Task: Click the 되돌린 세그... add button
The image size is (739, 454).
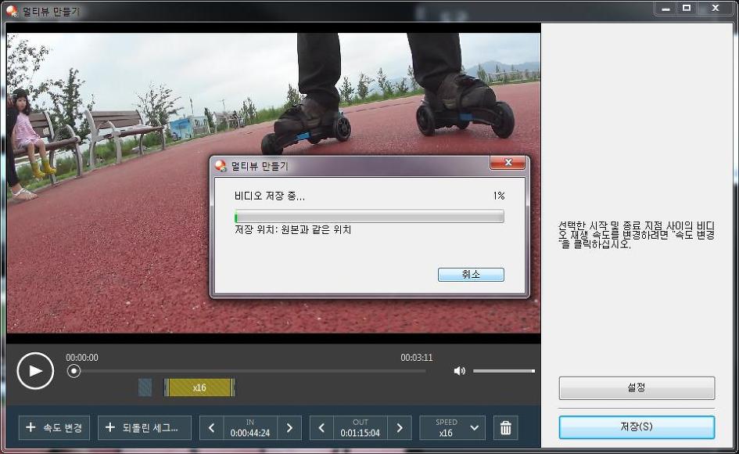Action: (144, 428)
